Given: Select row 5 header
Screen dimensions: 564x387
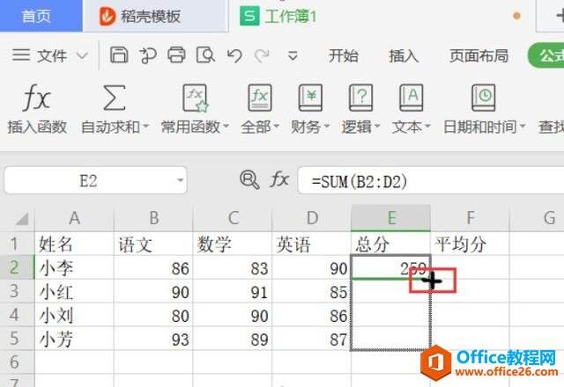Looking at the screenshot, I should [x=17, y=339].
